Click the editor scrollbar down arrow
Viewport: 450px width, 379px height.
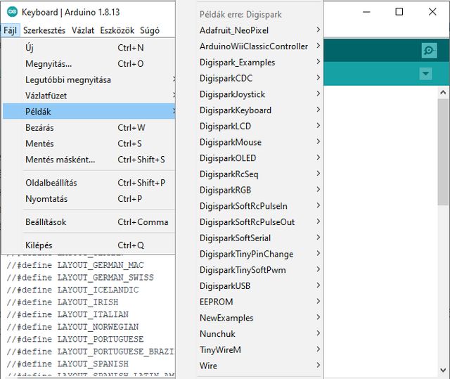coord(443,370)
